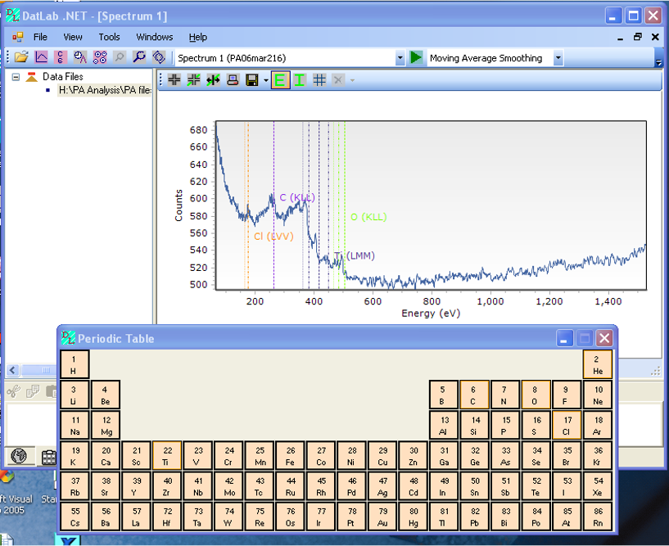Click the C (KLL) peak label
Viewport: 669px width, 546px height.
[297, 197]
